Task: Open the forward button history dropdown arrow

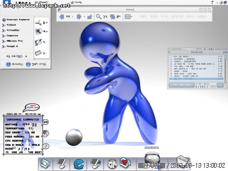Action: click(x=84, y=16)
